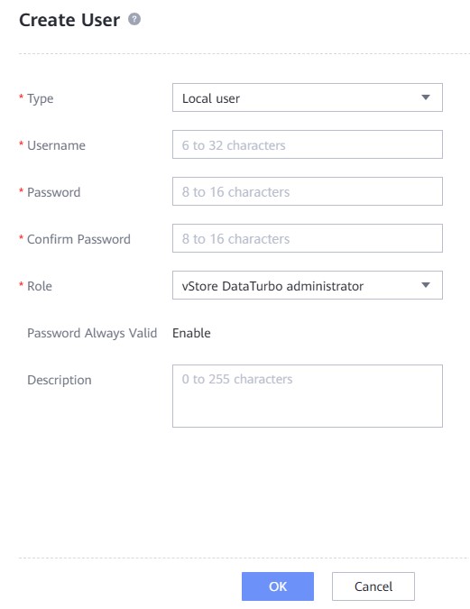Open the Role dropdown arrow
470x609 pixels.
[426, 285]
